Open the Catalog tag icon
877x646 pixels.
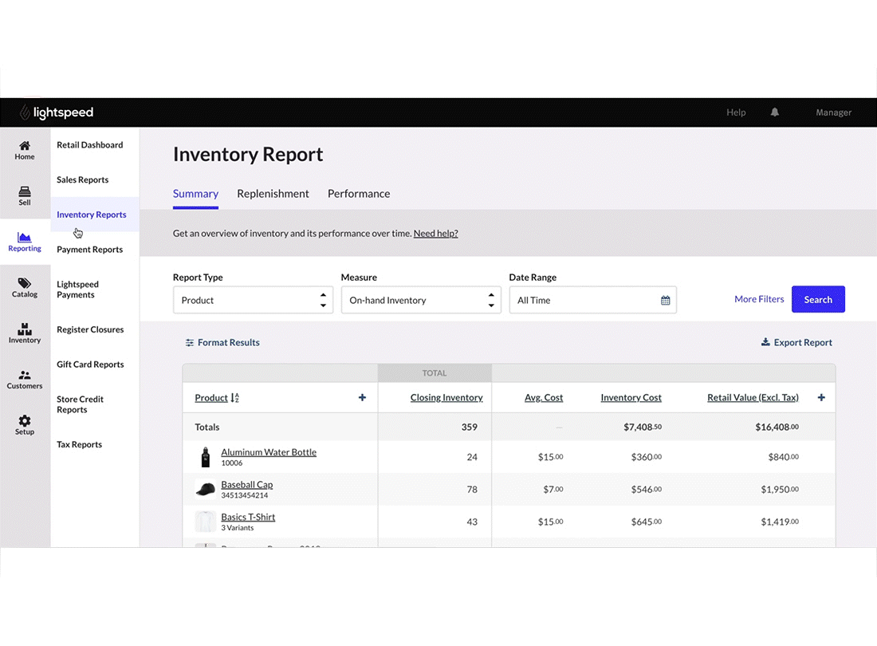25,283
